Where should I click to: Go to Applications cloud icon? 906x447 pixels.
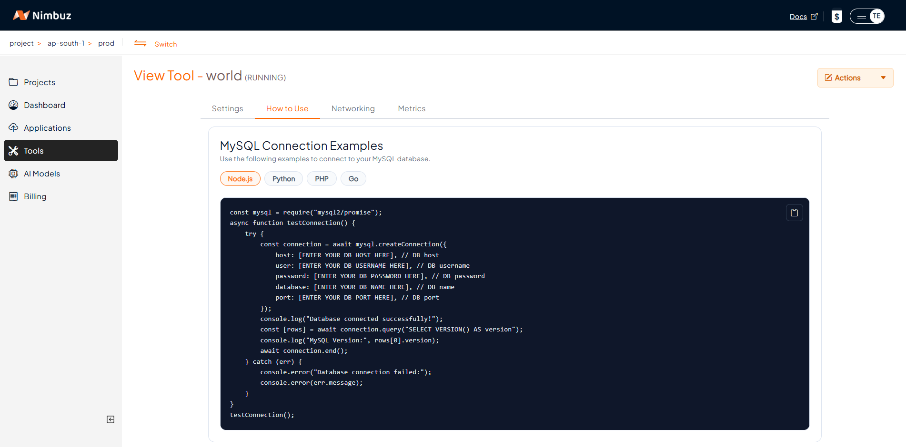(x=13, y=128)
